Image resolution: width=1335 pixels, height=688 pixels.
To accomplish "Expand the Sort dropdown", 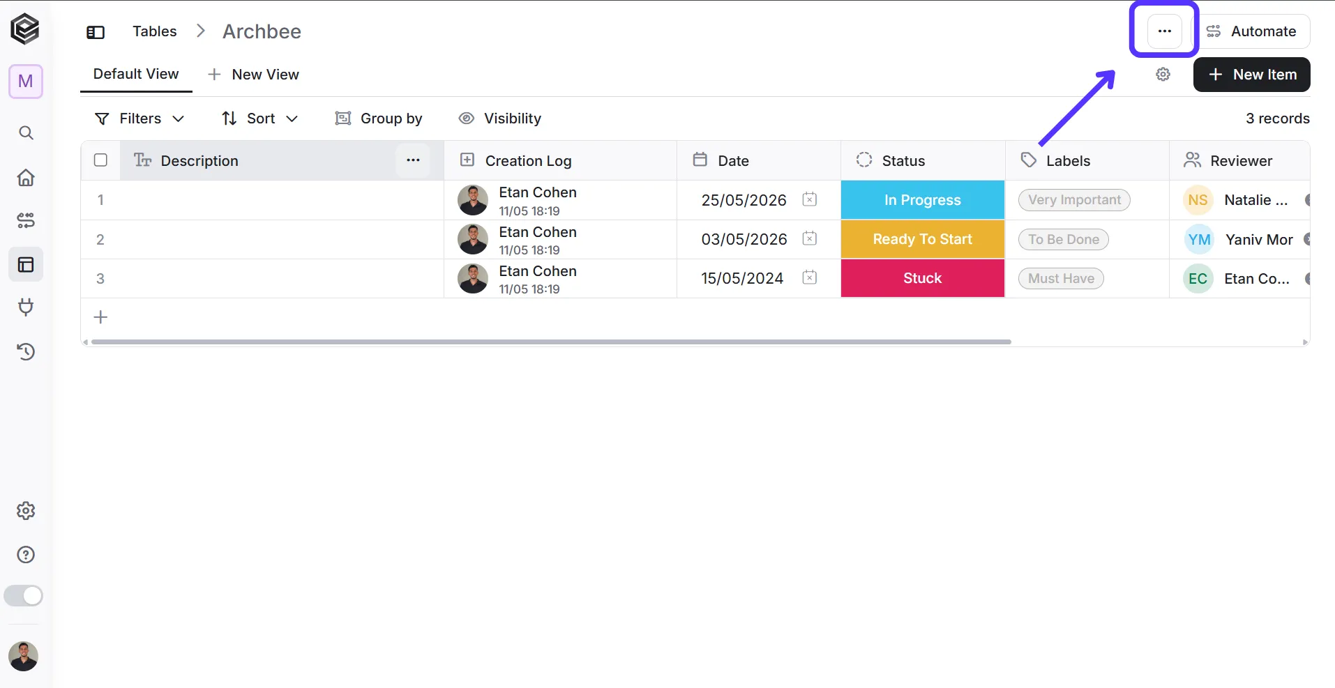I will (259, 119).
